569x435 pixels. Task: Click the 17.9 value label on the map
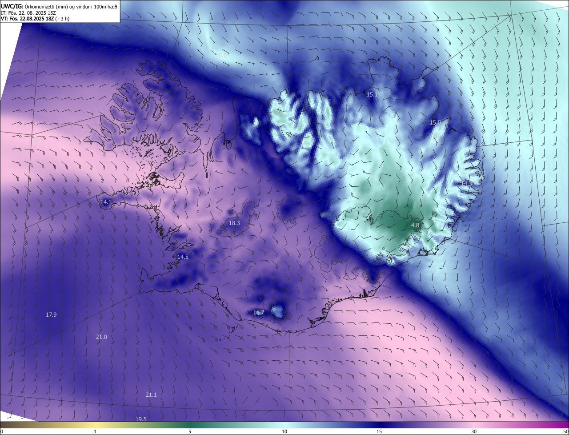[x=51, y=314]
